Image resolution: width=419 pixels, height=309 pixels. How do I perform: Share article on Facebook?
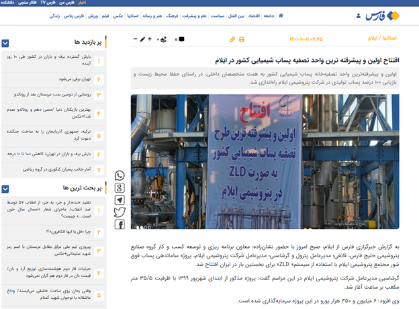point(120,224)
